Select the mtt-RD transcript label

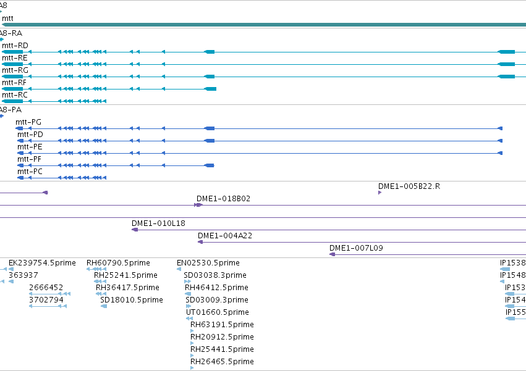click(15, 46)
